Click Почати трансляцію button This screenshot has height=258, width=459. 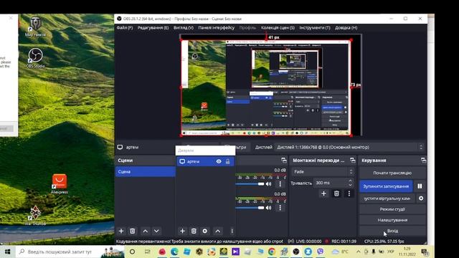tap(392, 173)
